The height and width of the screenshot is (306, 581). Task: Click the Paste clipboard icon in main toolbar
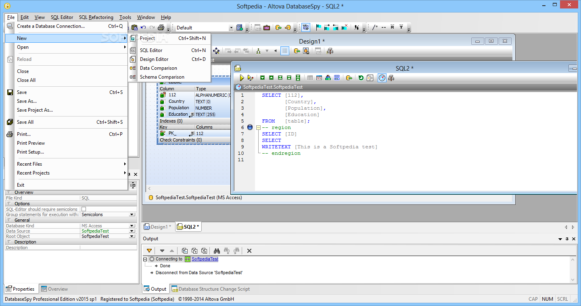134,27
